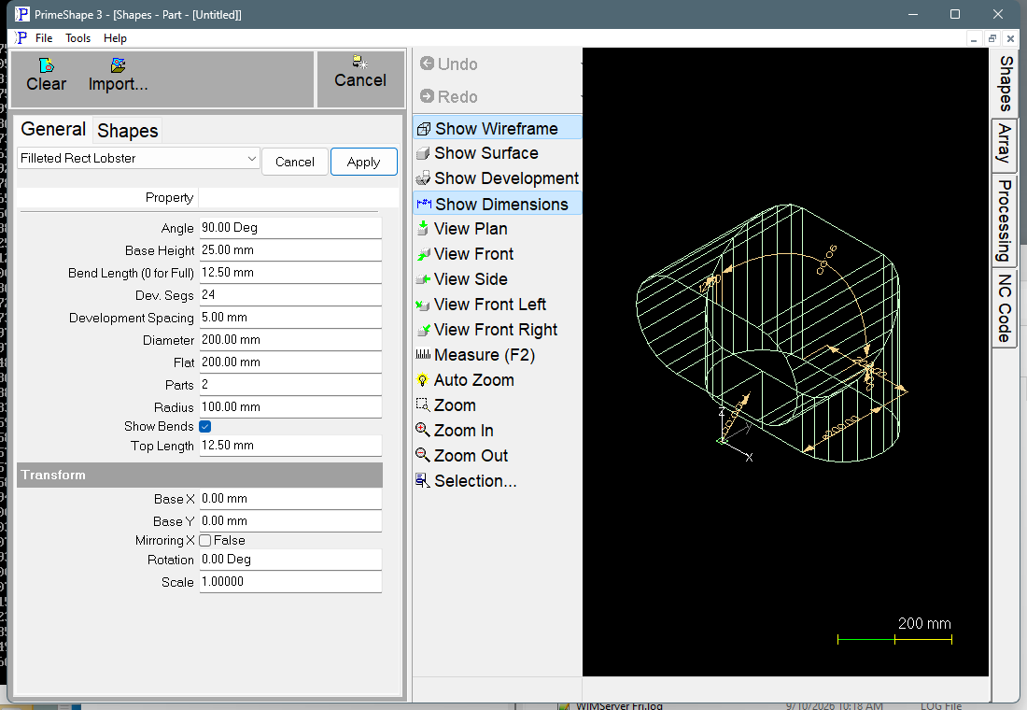Viewport: 1027px width, 710px height.
Task: Check the Mirroring X checkbox
Action: tap(205, 540)
